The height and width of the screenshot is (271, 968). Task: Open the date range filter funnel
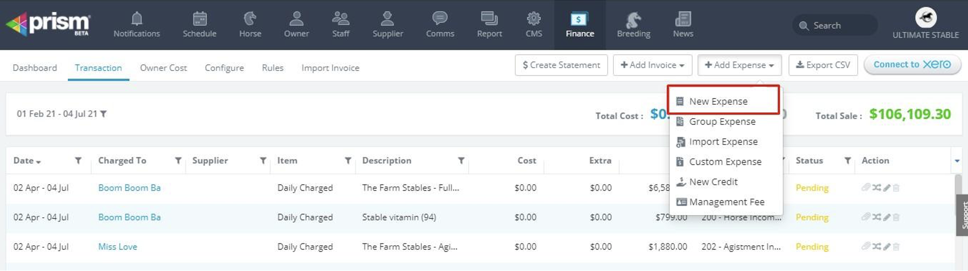click(x=104, y=114)
